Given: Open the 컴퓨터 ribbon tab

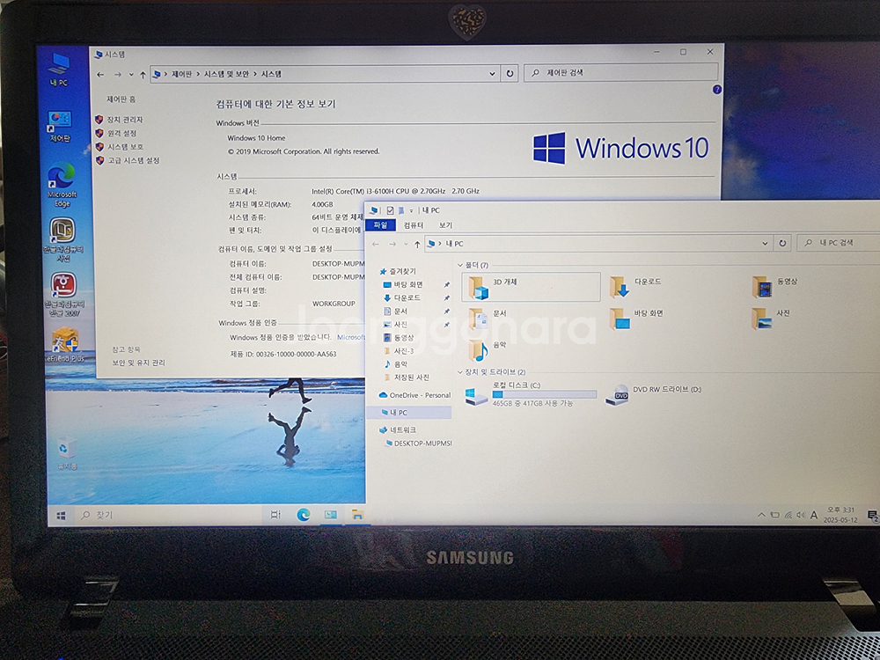Looking at the screenshot, I should pos(414,225).
